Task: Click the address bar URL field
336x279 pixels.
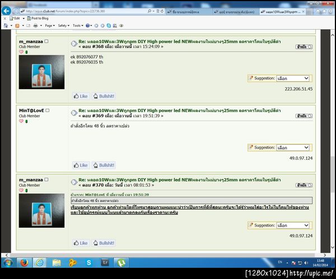Action: tap(83, 11)
